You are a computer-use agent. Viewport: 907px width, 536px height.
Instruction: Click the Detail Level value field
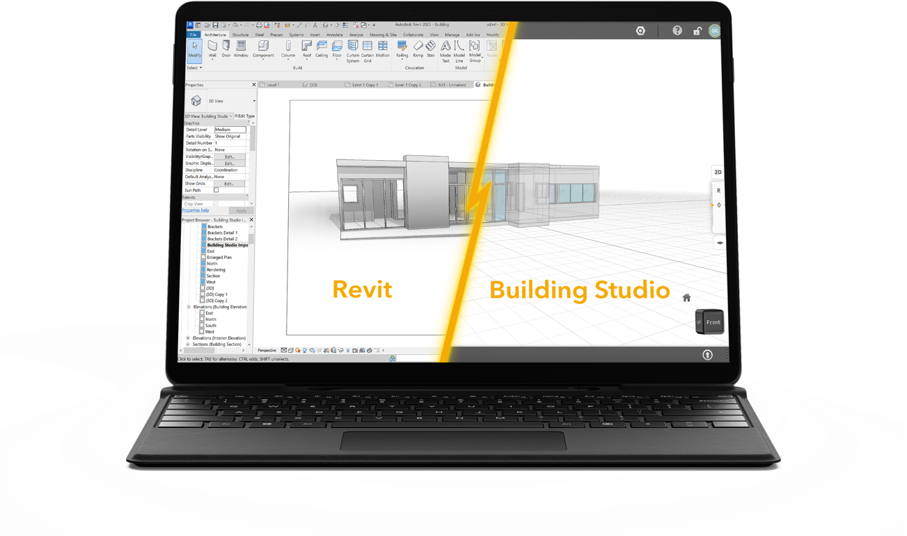(x=230, y=129)
